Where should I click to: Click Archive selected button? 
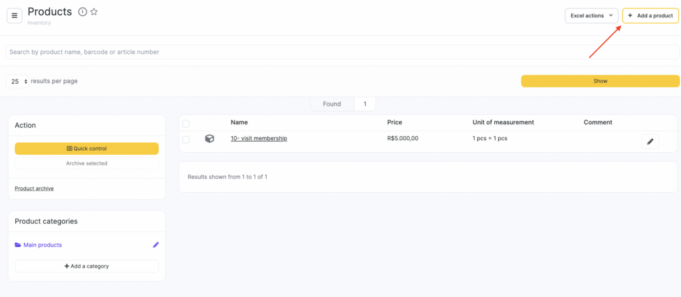[x=86, y=163]
